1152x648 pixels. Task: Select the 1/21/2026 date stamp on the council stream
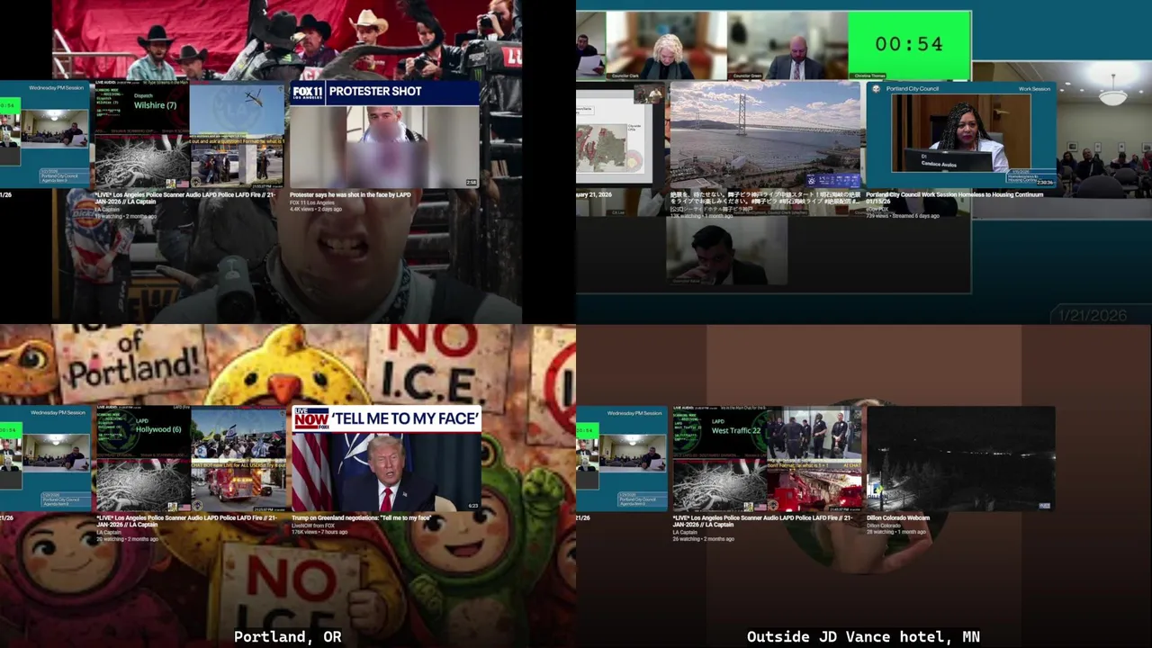point(1093,315)
